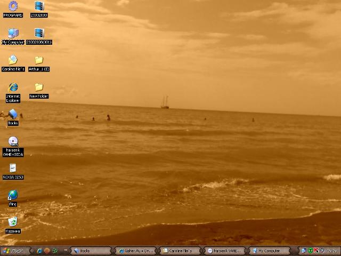Select the Arthur_J (E) folder icon
The width and height of the screenshot is (341, 256).
point(39,61)
